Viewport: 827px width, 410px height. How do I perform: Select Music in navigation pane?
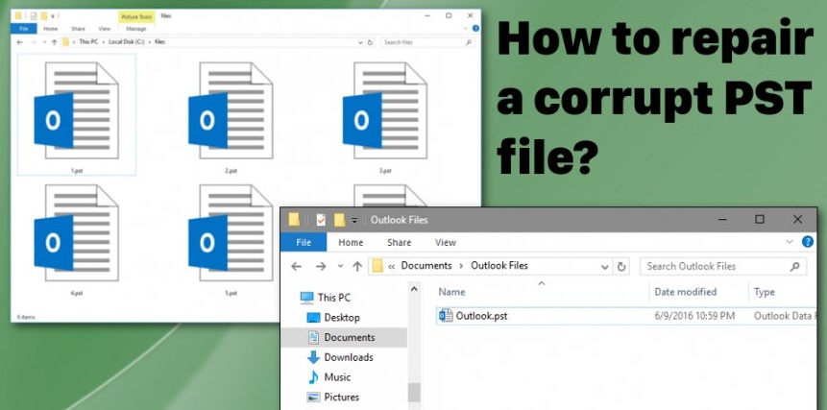click(x=329, y=377)
